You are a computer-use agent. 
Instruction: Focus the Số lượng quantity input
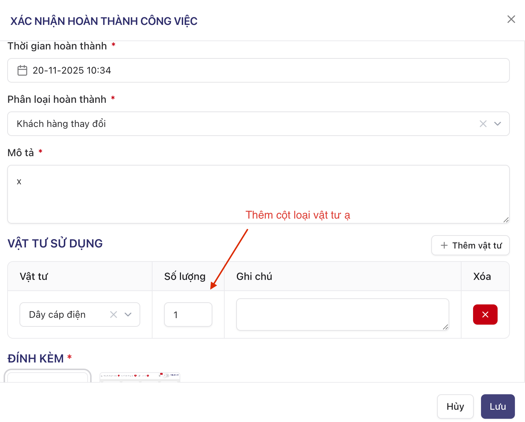(188, 315)
